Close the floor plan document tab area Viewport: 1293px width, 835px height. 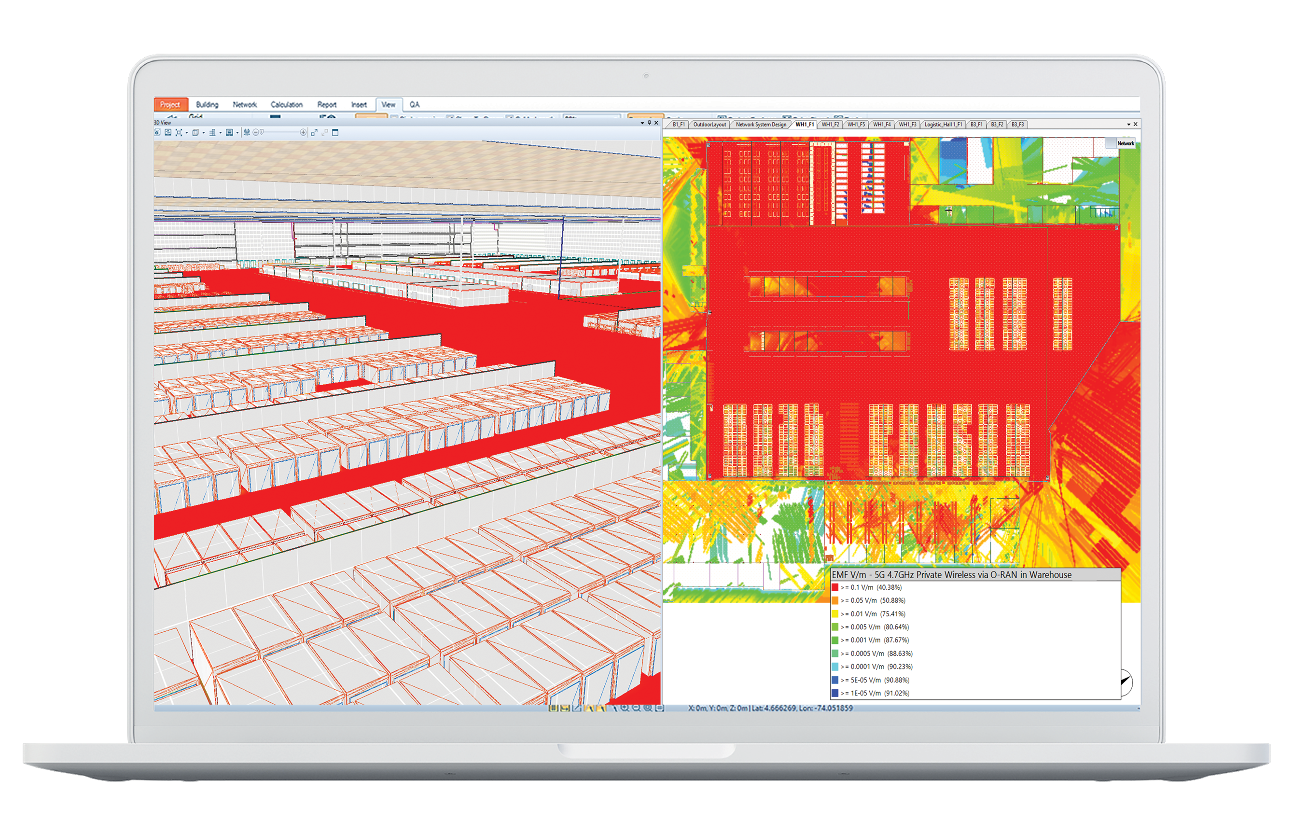tap(1135, 124)
